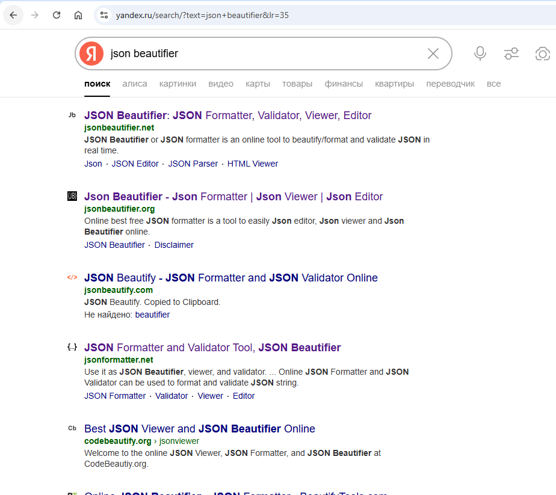Open JSON Beautifier: JSON Formatter, Validator result
The width and height of the screenshot is (556, 495).
point(227,115)
